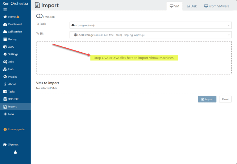Toggle the From URL switch

point(39,16)
